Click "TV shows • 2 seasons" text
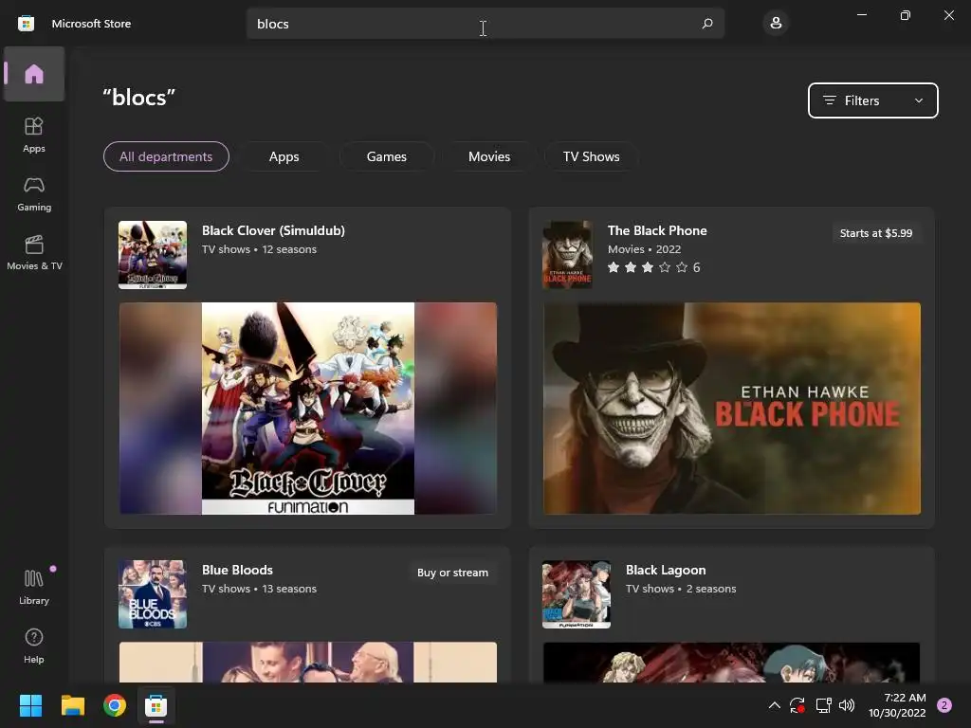The width and height of the screenshot is (971, 728). pyautogui.click(x=681, y=589)
